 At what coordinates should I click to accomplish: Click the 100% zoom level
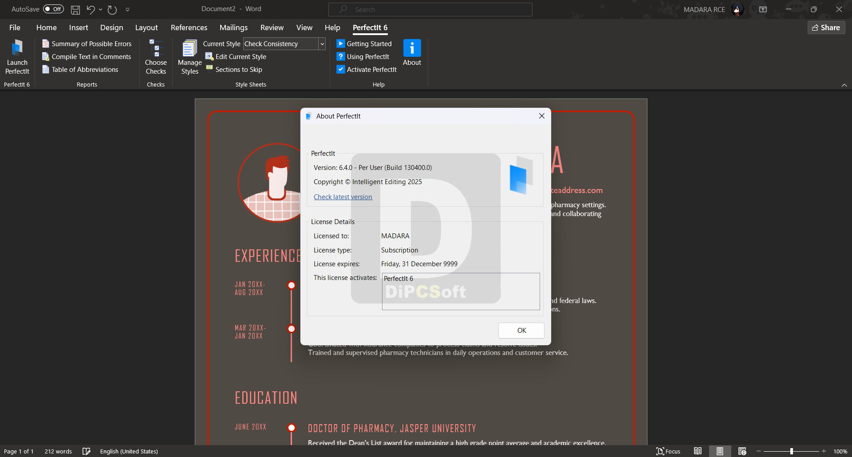840,451
